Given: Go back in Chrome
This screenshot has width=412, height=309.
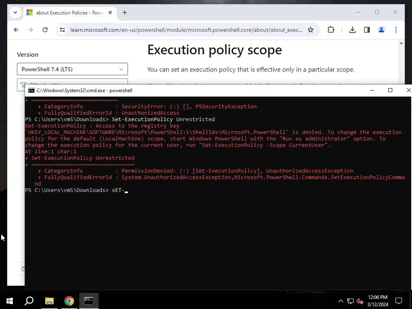Looking at the screenshot, I should click(x=16, y=30).
